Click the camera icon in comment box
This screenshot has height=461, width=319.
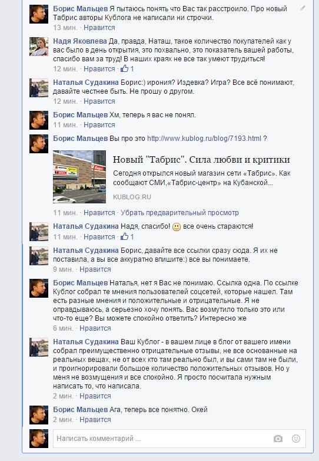point(278,439)
